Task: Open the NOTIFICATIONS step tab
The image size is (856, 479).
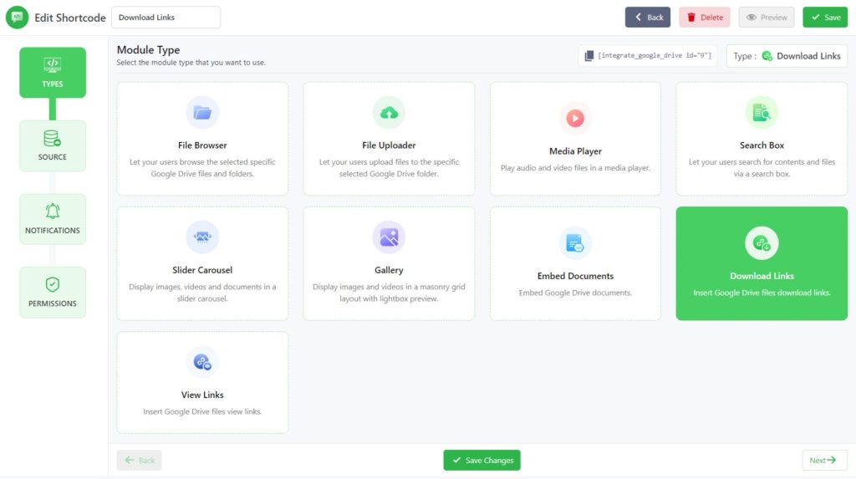Action: [53, 219]
